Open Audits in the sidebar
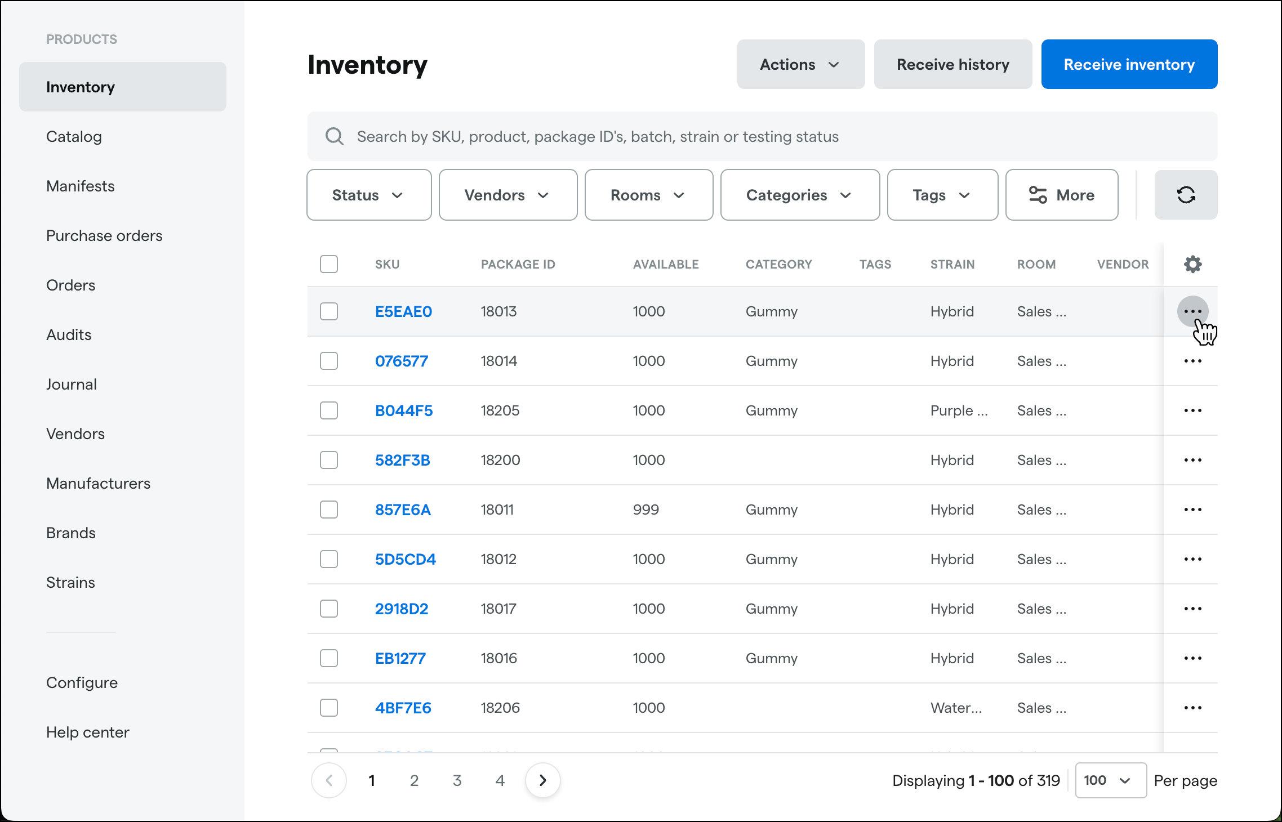 [69, 334]
